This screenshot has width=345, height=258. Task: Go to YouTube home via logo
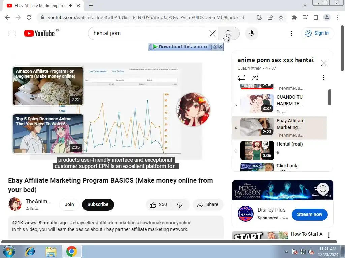(39, 33)
